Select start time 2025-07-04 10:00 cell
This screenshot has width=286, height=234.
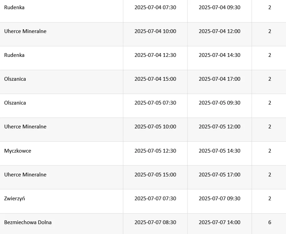coord(155,31)
